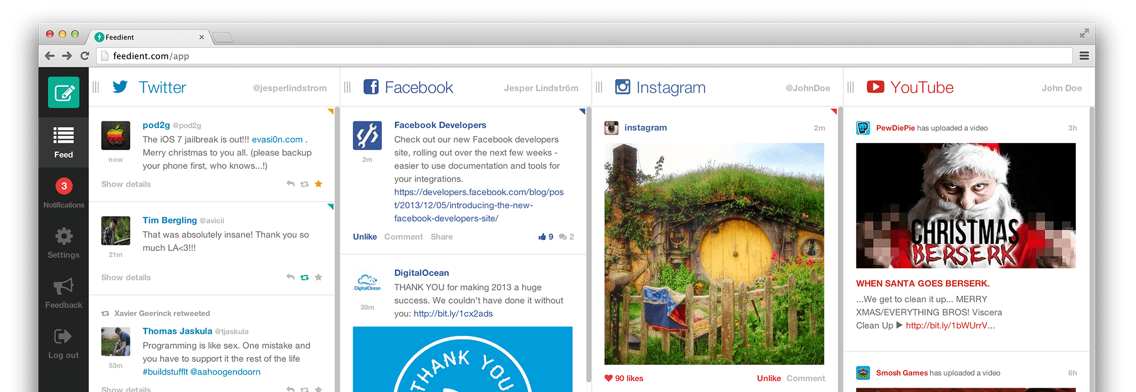Reply to pod2g's tweet

coord(290,184)
